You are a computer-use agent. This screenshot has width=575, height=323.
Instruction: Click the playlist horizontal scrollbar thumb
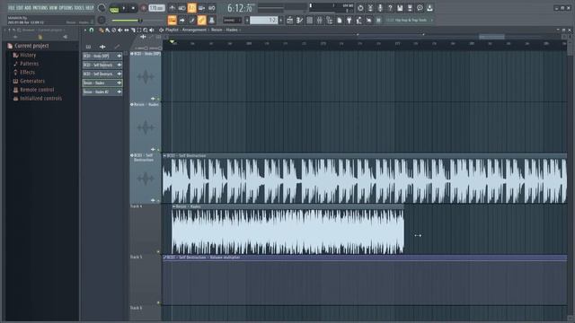click(491, 37)
